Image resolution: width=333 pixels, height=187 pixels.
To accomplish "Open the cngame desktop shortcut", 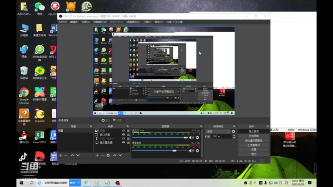I will pyautogui.click(x=40, y=116).
